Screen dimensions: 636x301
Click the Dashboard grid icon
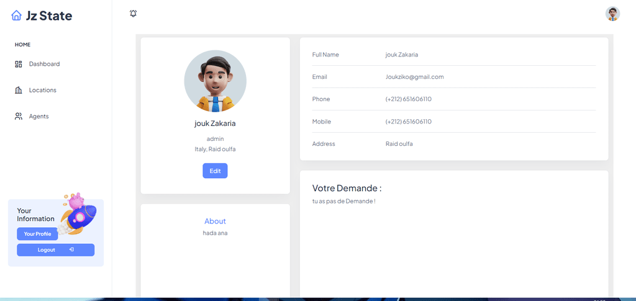[x=18, y=64]
